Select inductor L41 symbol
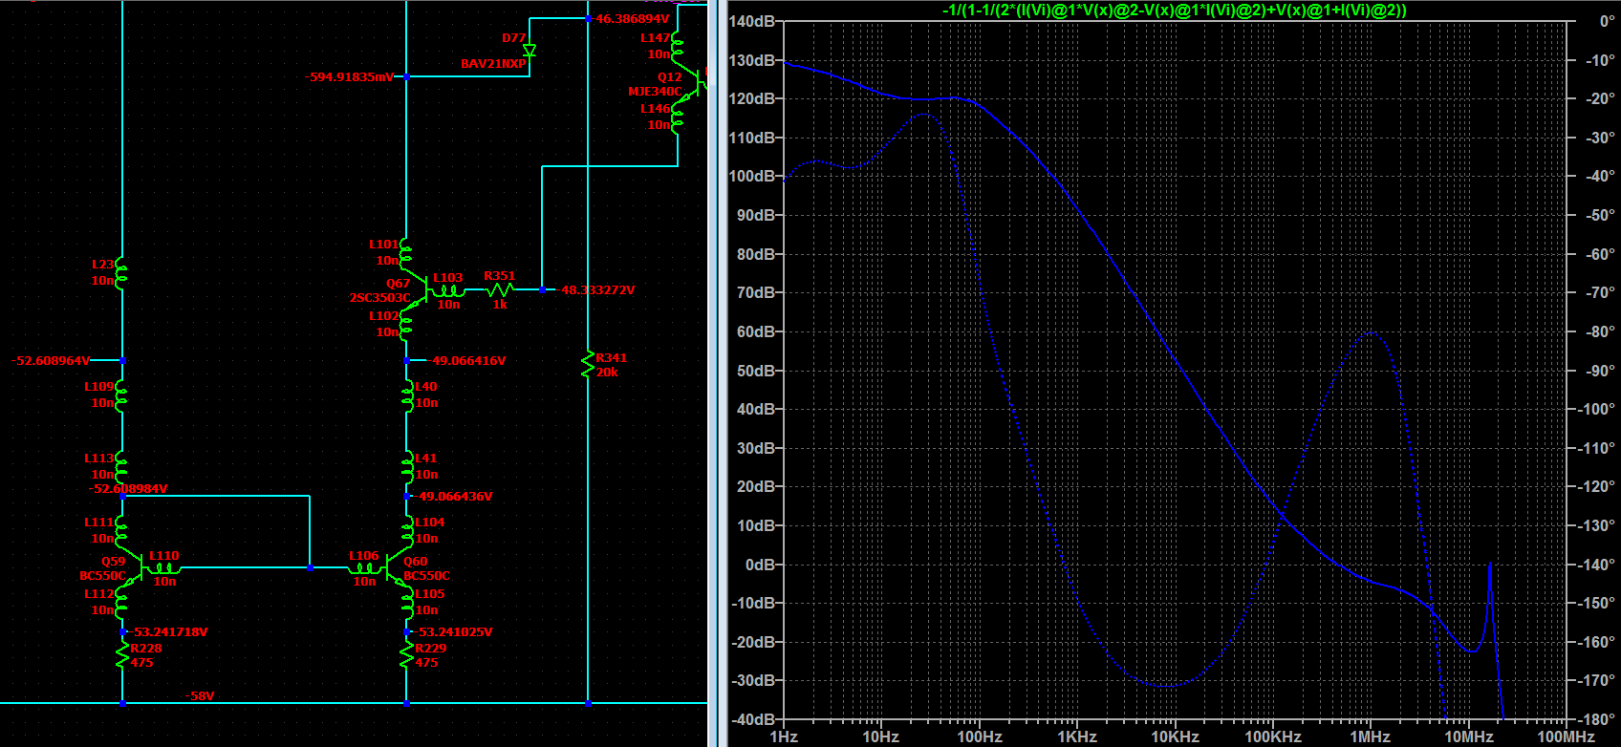 click(407, 466)
